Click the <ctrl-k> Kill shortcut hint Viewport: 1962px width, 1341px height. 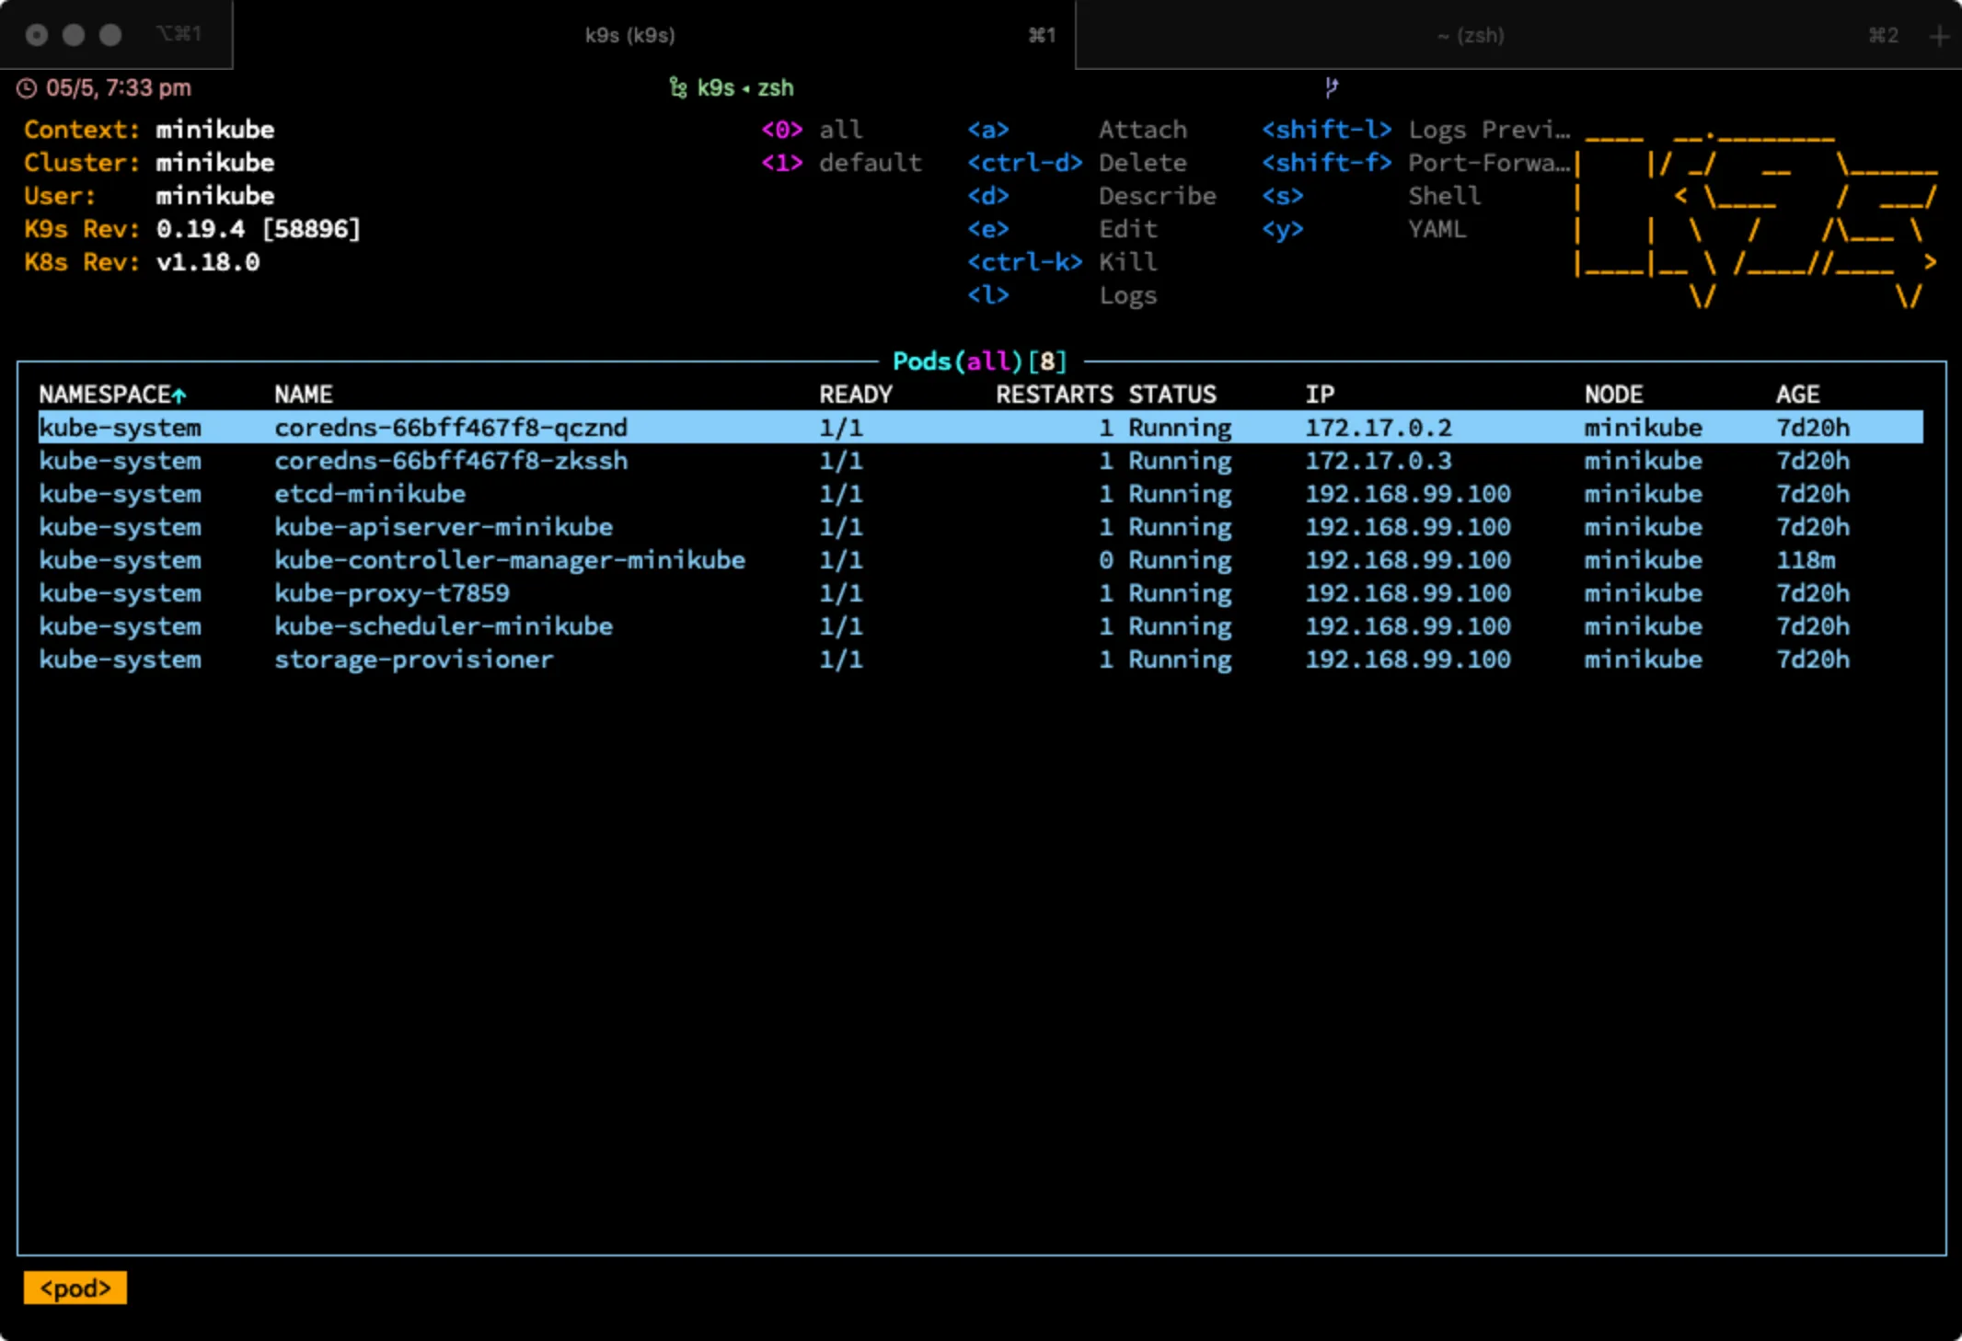click(1062, 262)
